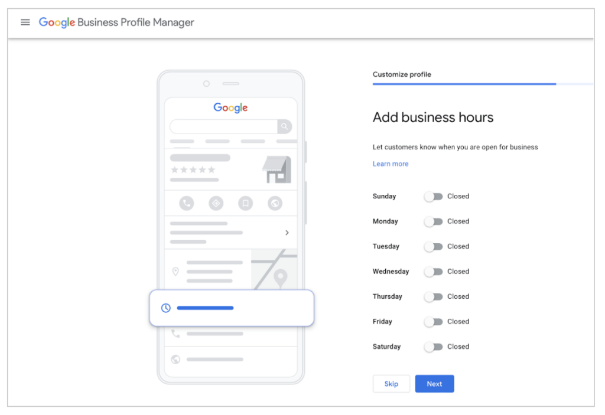Click the map thumbnail in phone mockup
The height and width of the screenshot is (415, 605).
[274, 269]
